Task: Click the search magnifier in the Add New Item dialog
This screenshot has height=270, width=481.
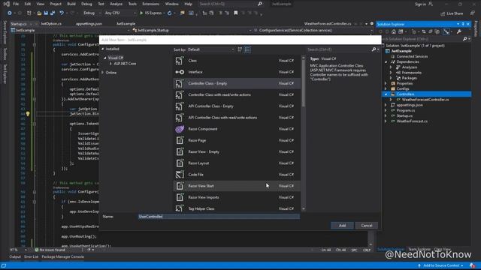Action: 374,49
